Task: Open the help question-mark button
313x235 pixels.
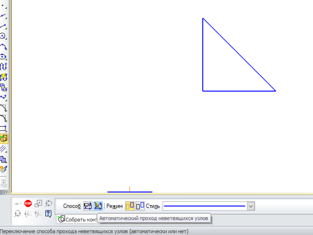Action: point(48,214)
